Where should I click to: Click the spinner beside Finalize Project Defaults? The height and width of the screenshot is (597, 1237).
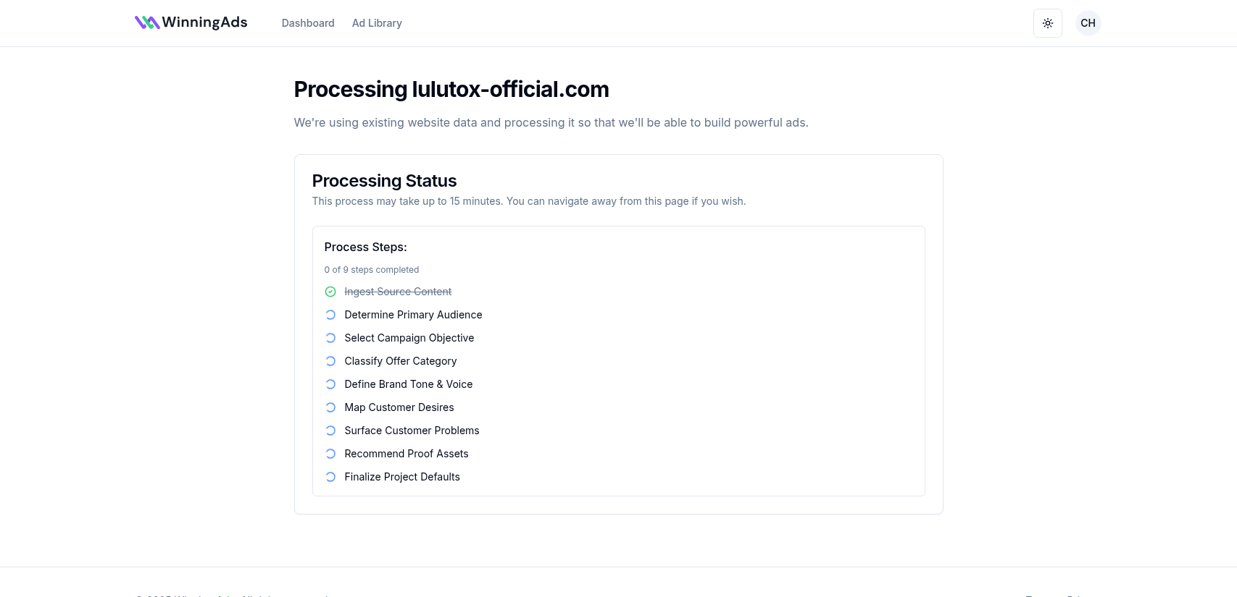pyautogui.click(x=330, y=477)
